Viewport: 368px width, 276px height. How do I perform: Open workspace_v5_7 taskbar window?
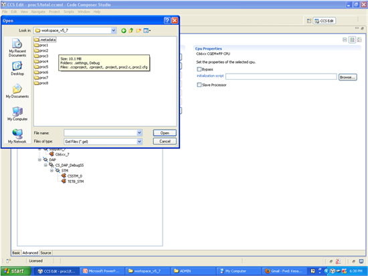coord(147,271)
